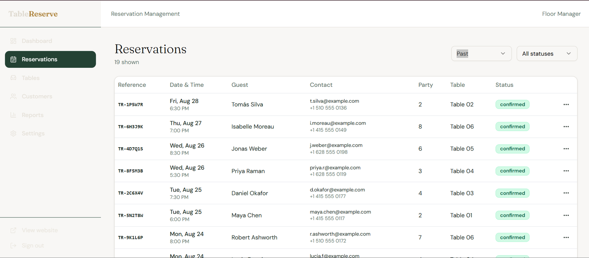Open row options for Jonas Weber booking

click(566, 149)
